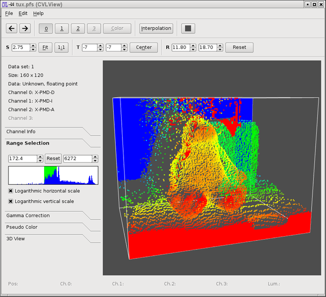Expand the 3D View section
This screenshot has width=326, height=297.
pos(15,239)
